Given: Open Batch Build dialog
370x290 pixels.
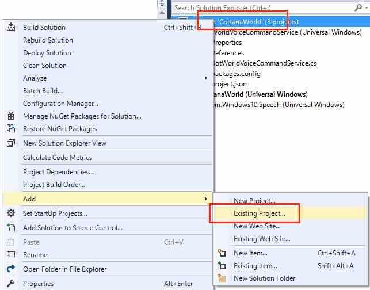Looking at the screenshot, I should (108, 91).
